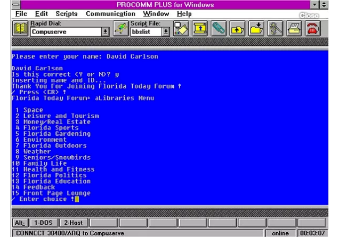Image resolution: width=339 pixels, height=237 pixels.
Task: Click the "11 Health and Fitness" line
Action: click(x=53, y=169)
